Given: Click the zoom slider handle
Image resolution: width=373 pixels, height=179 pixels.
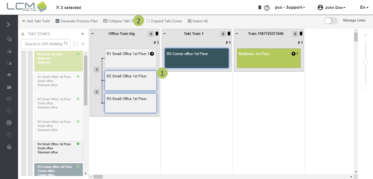Looking at the screenshot, I should [x=366, y=62].
